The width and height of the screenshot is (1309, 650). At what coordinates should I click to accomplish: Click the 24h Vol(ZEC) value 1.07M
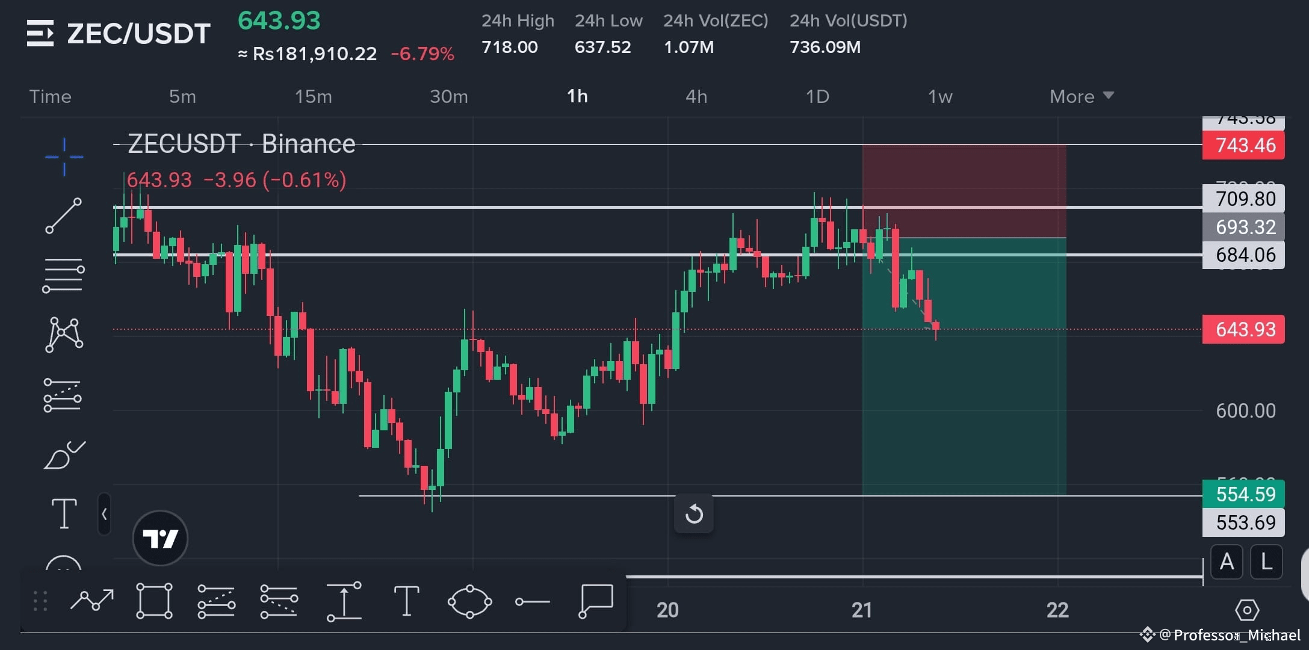(x=689, y=47)
